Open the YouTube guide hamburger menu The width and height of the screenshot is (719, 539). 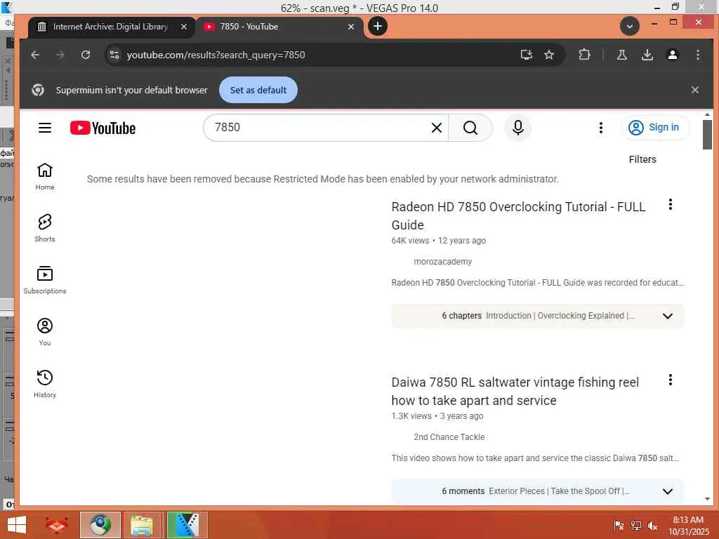(x=44, y=128)
